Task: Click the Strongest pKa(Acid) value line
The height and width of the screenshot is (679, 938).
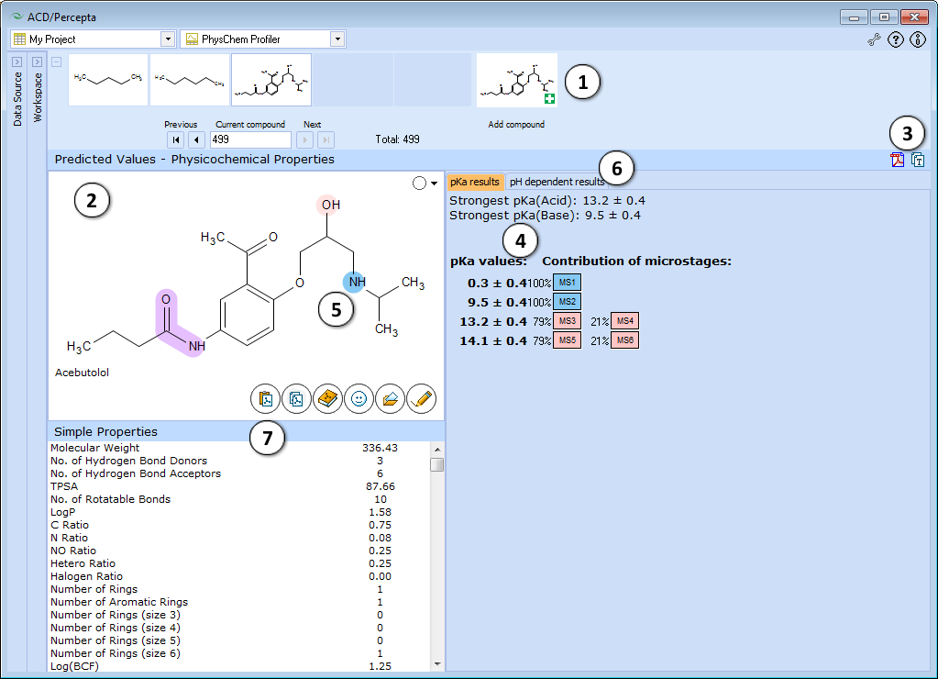Action: [x=547, y=201]
